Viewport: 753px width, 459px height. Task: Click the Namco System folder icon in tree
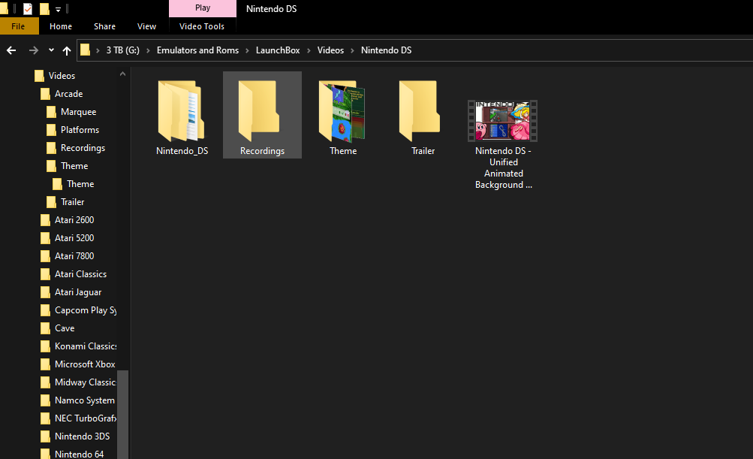click(x=45, y=400)
